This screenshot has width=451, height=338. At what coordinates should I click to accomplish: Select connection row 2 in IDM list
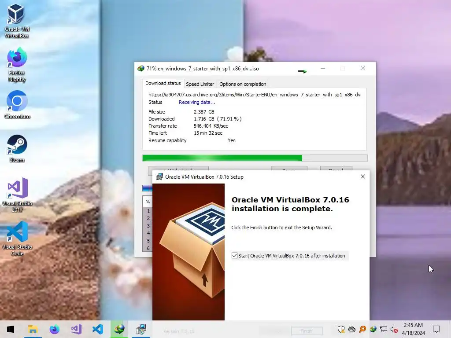click(x=148, y=218)
